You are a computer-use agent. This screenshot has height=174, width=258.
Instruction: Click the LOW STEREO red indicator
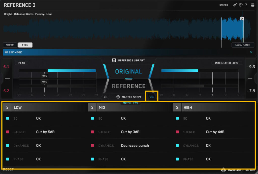point(8,132)
